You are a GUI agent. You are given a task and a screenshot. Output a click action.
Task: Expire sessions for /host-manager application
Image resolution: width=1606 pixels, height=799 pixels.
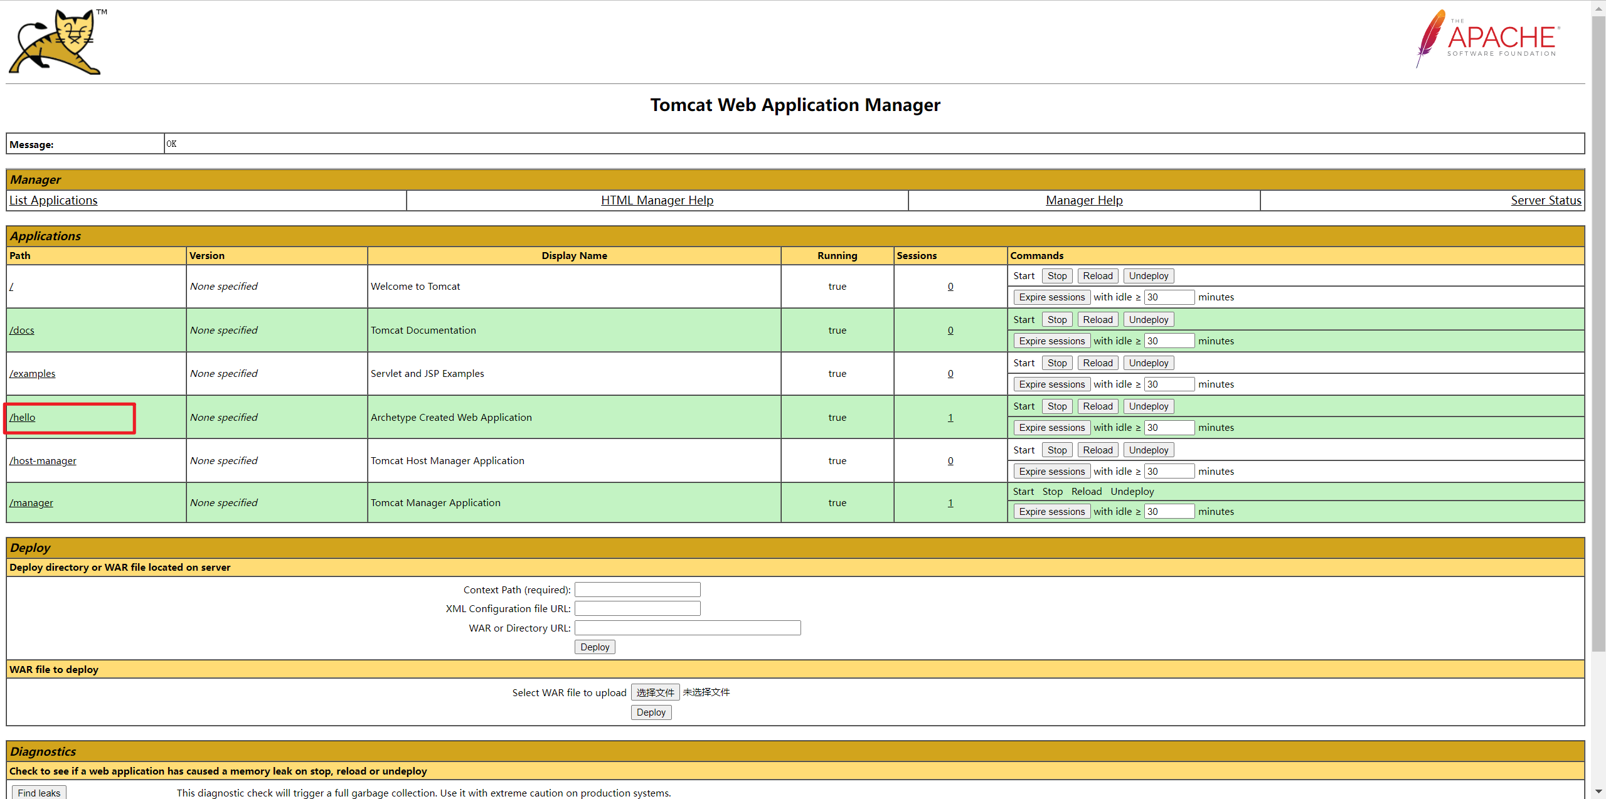1052,472
